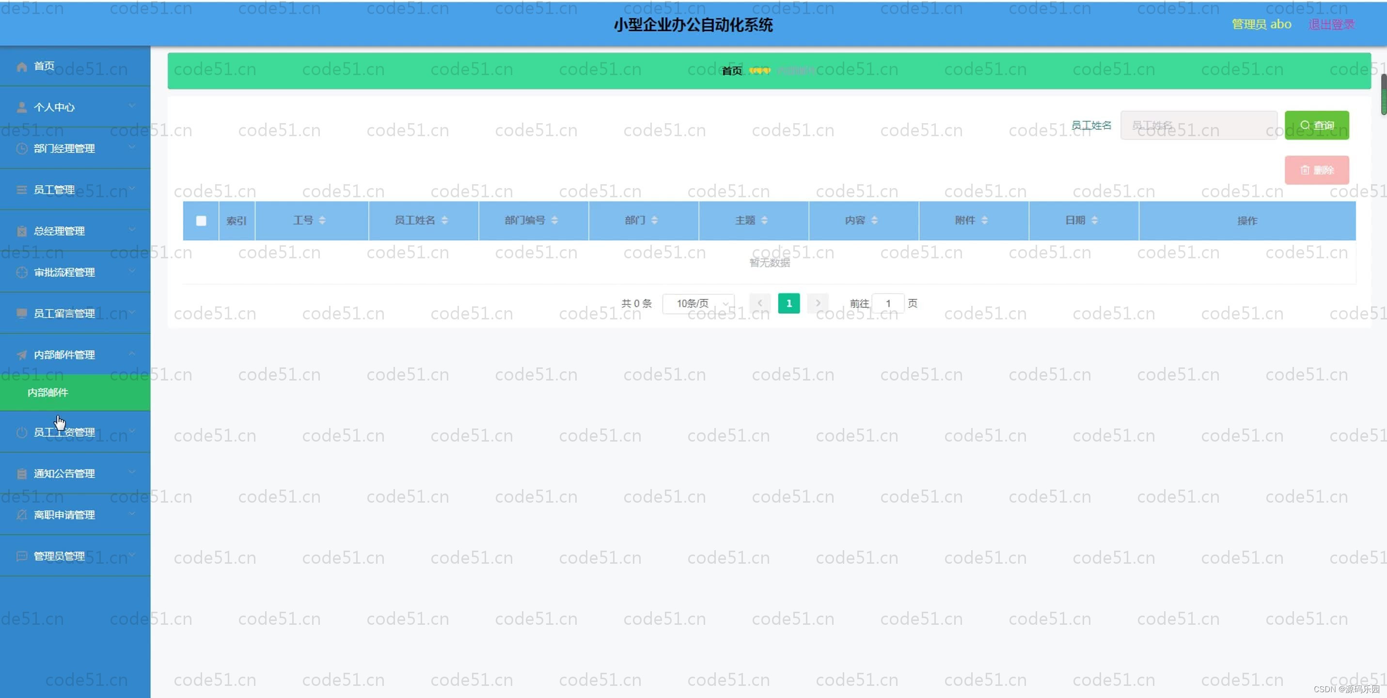This screenshot has width=1387, height=698.
Task: Click the 个人中心 person icon
Action: pyautogui.click(x=21, y=107)
